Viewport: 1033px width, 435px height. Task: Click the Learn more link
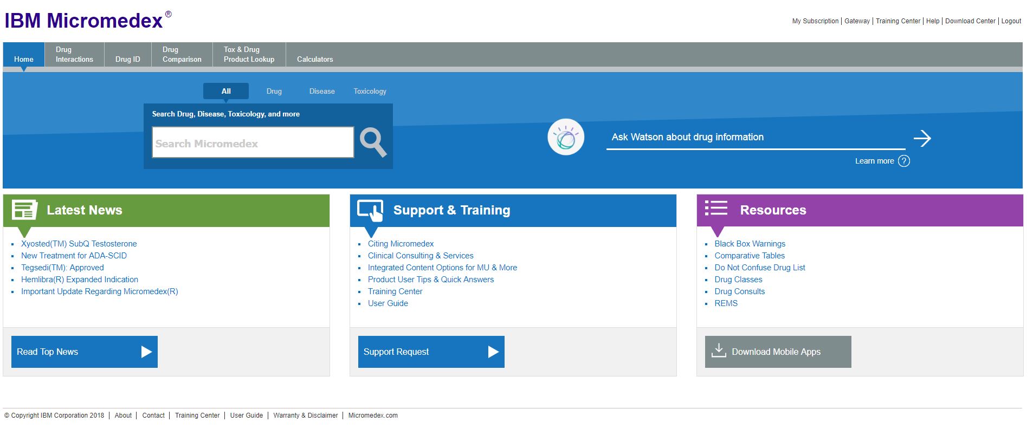875,161
